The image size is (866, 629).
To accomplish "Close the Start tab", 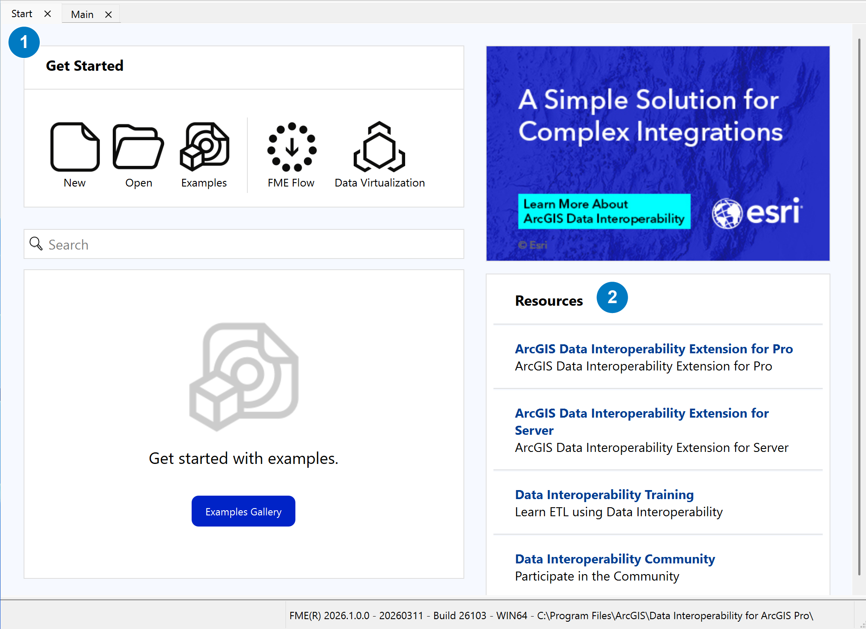I will (48, 14).
